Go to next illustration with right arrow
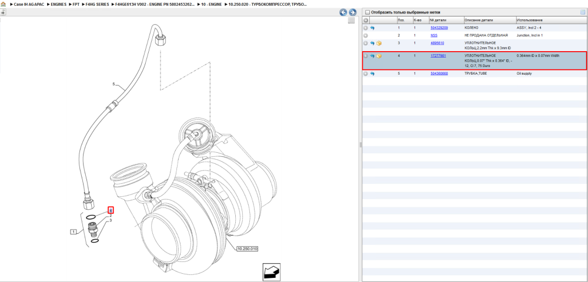 [352, 12]
